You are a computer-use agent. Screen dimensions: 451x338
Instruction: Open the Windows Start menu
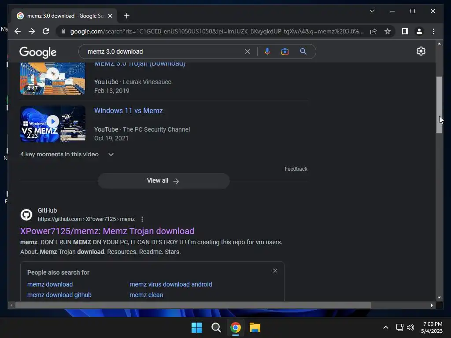197,327
